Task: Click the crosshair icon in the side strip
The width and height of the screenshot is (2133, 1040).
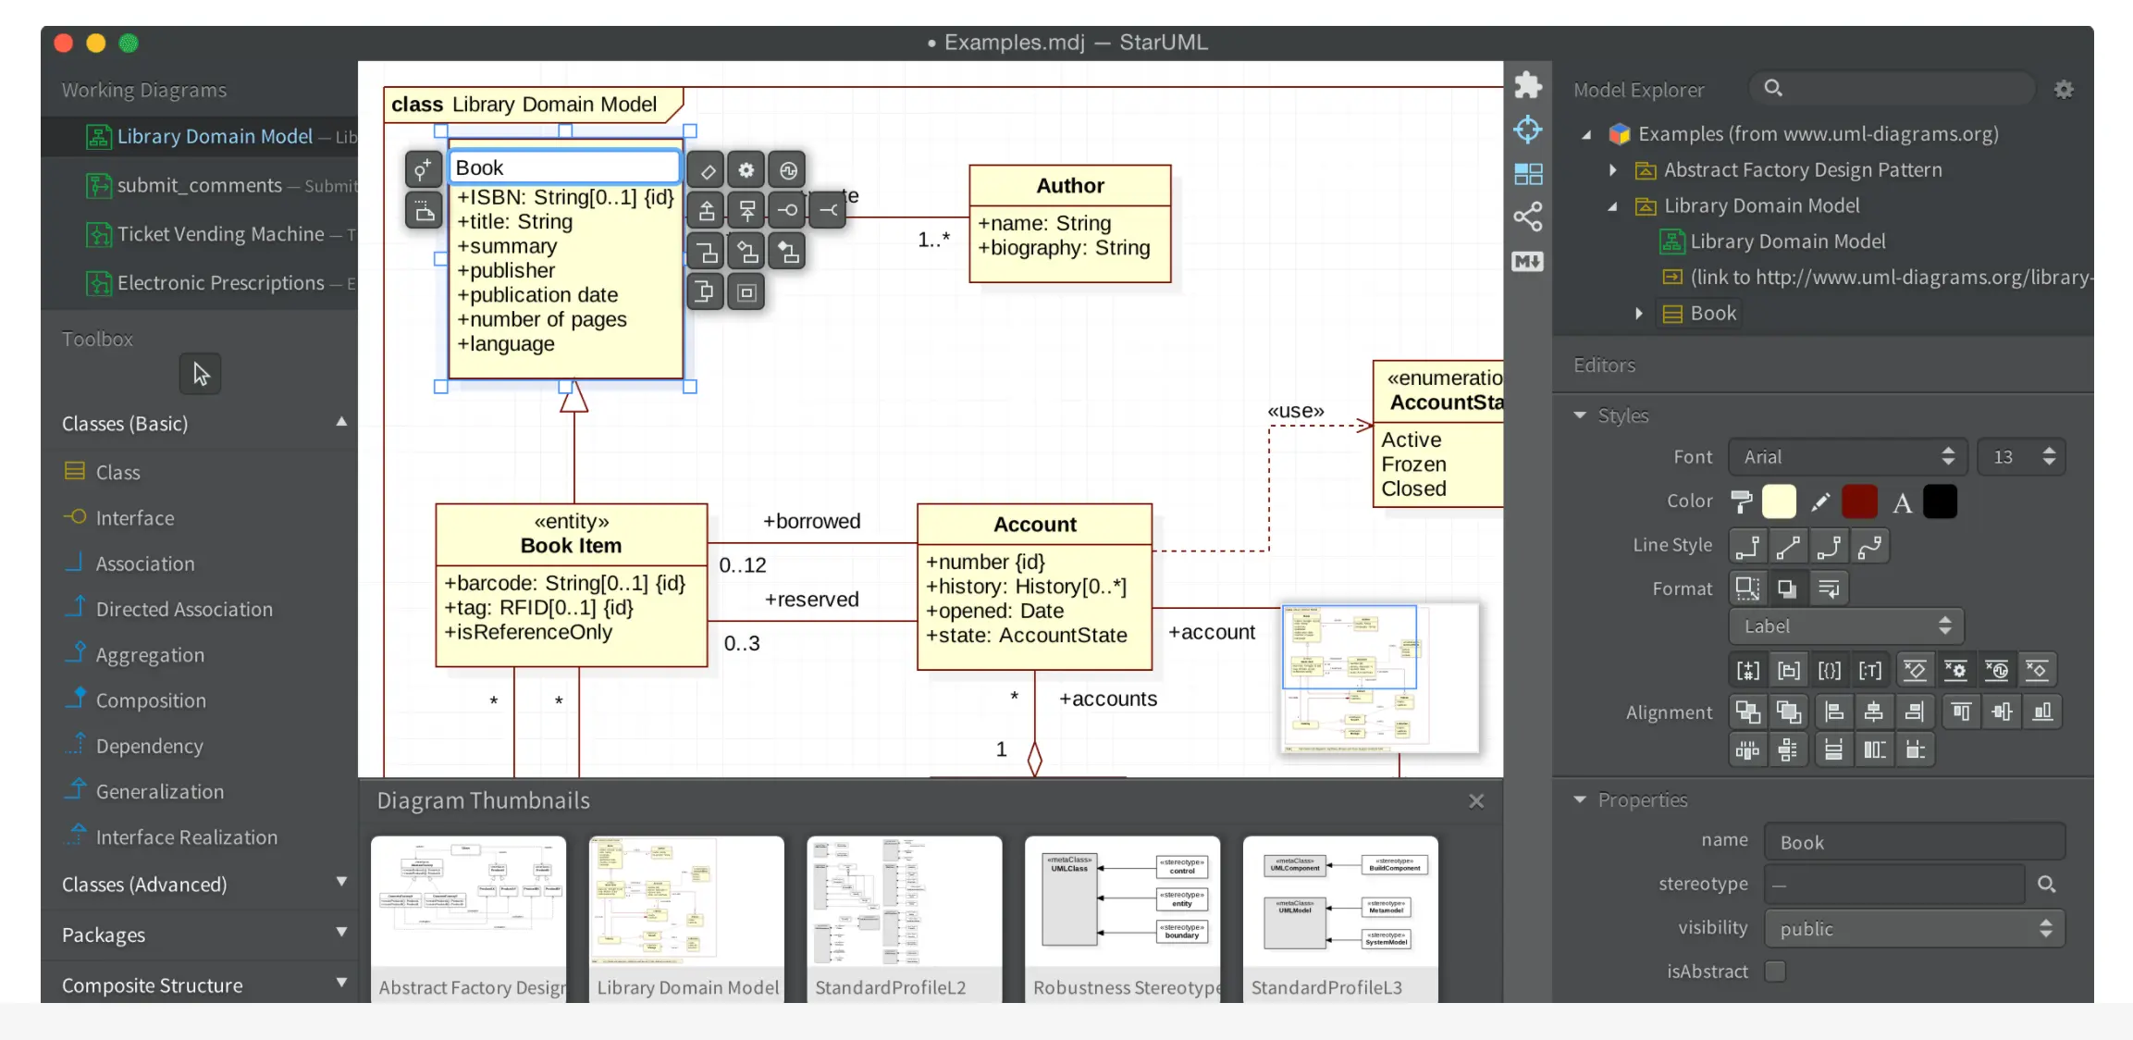Action: coord(1527,130)
